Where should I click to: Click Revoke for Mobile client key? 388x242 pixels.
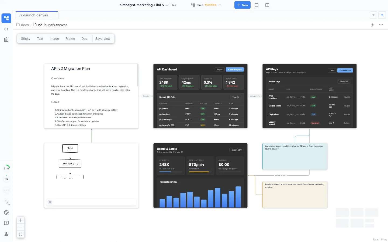(x=347, y=106)
